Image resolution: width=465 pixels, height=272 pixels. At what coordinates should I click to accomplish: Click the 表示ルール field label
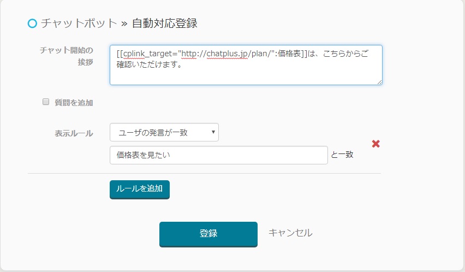point(74,133)
